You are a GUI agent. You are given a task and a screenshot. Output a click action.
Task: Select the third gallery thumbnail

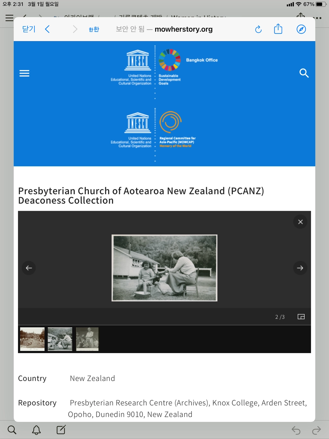87,339
